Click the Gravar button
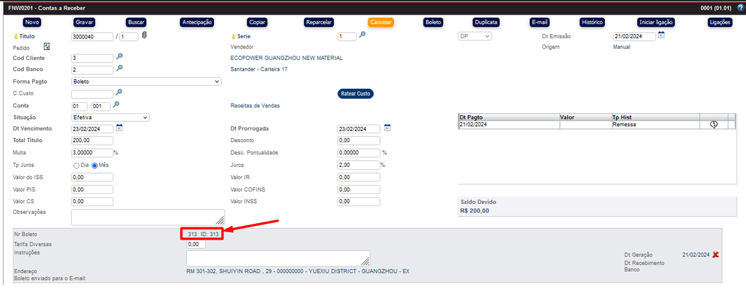 click(x=84, y=22)
